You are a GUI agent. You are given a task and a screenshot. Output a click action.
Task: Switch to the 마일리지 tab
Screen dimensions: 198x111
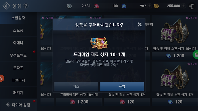pyautogui.click(x=18, y=80)
